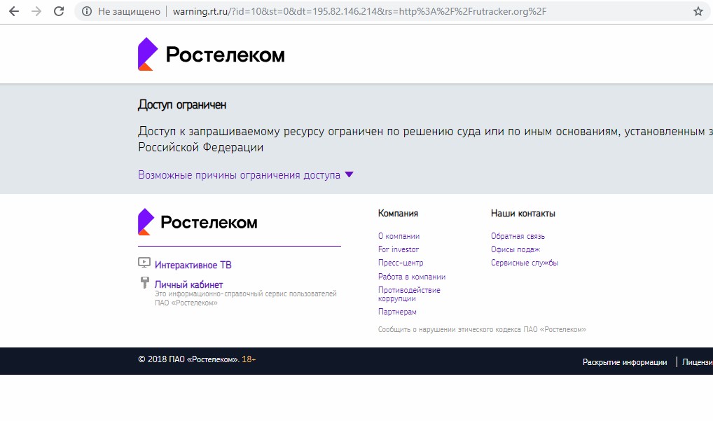This screenshot has height=421, width=713.
Task: Click the Наши контакты column heading
Action: [x=523, y=213]
